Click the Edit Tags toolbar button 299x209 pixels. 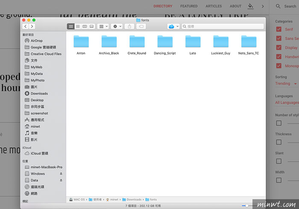[141, 26]
